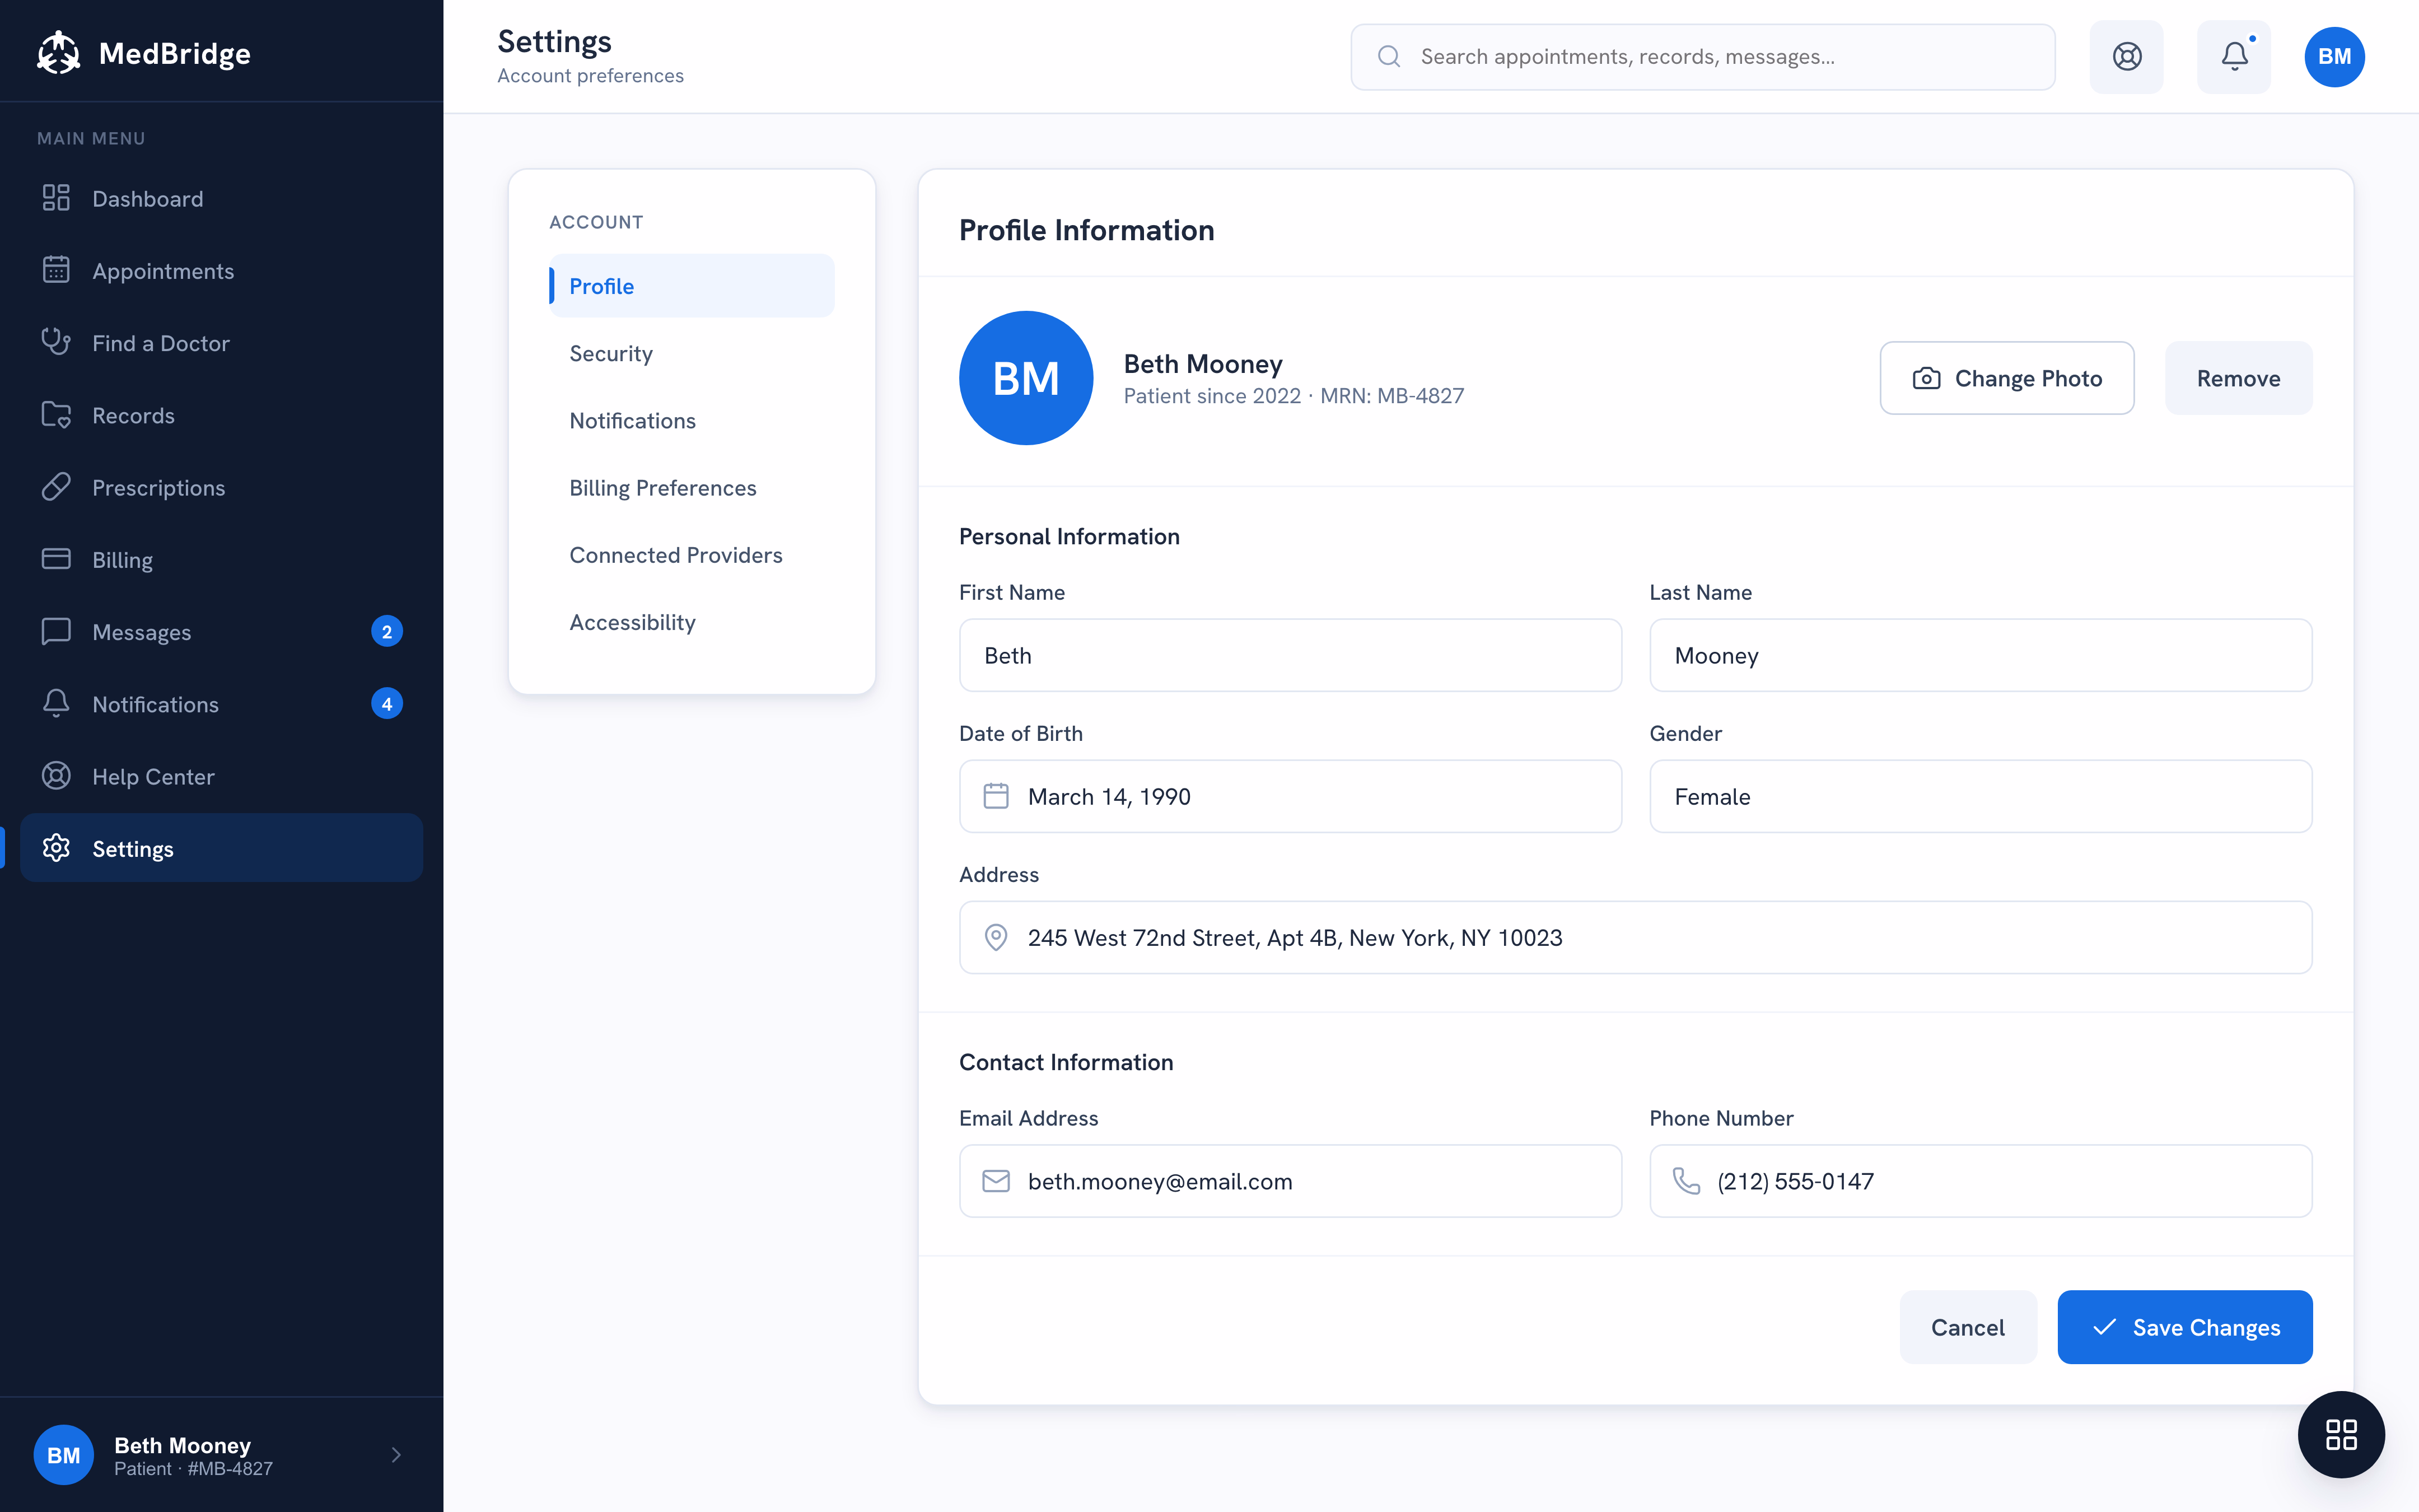Viewport: 2419px width, 1512px height.
Task: Click the MedBridge logo icon
Action: pyautogui.click(x=58, y=53)
